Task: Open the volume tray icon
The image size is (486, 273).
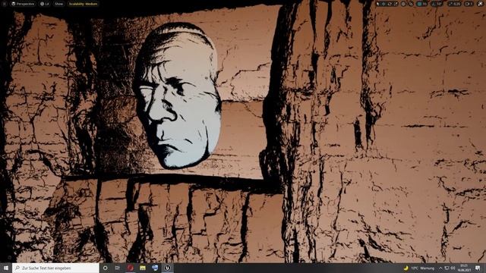Action: (453, 268)
